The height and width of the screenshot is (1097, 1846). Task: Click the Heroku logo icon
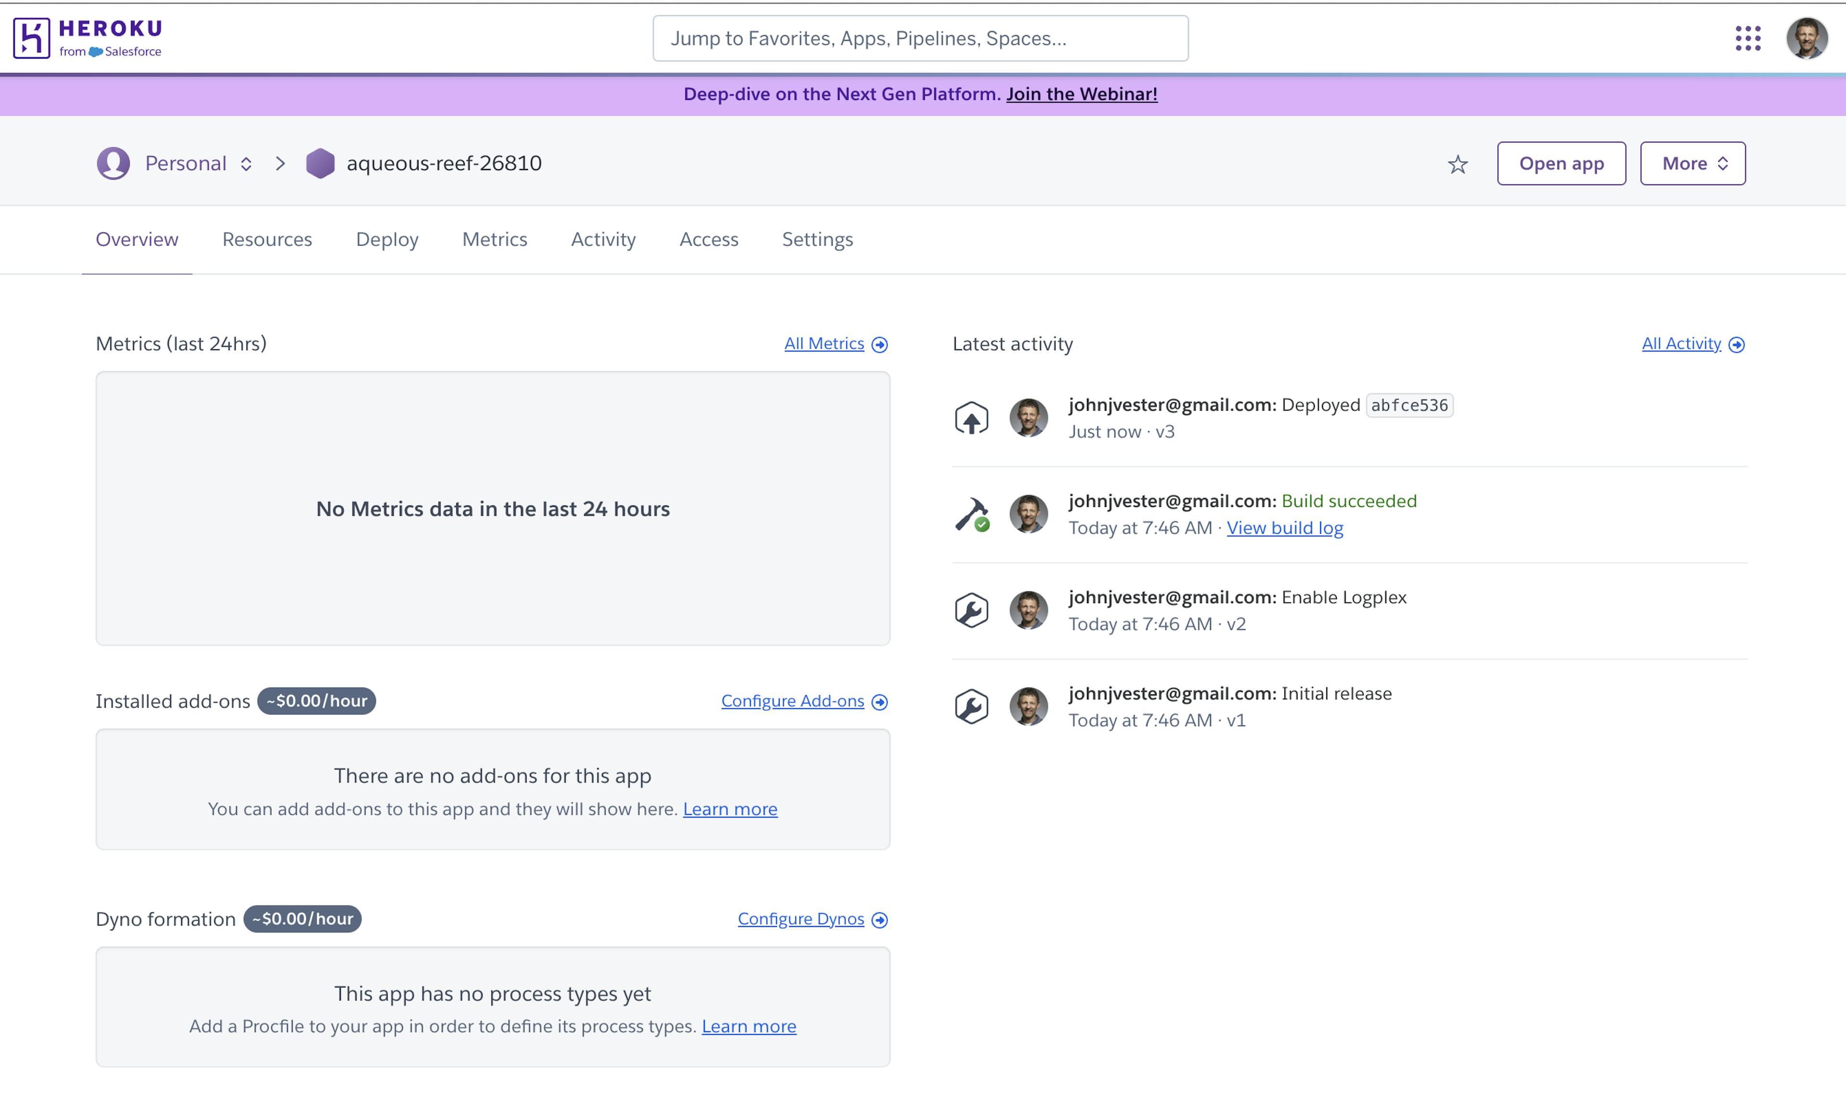31,37
